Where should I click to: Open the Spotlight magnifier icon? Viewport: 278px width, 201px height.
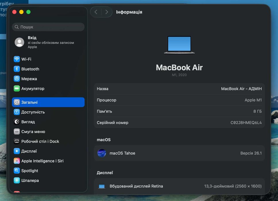(17, 171)
